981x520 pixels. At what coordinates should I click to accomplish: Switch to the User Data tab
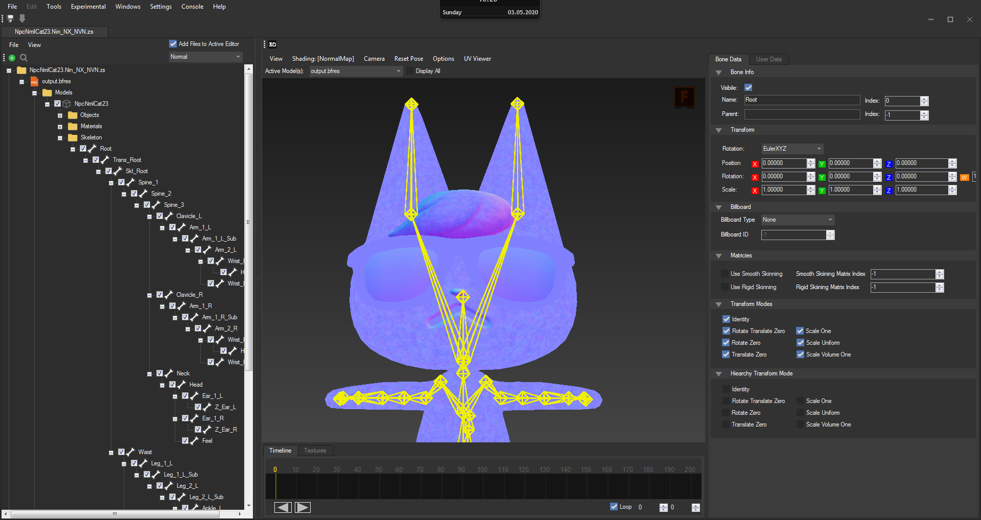768,59
